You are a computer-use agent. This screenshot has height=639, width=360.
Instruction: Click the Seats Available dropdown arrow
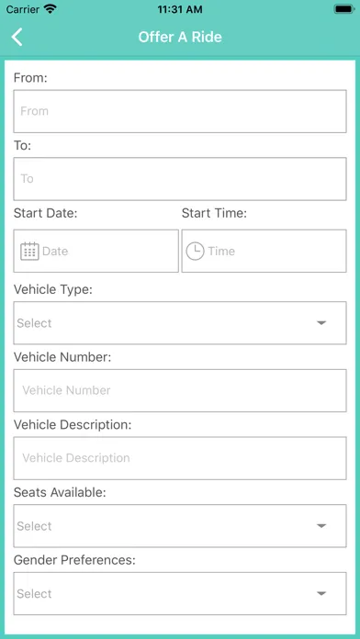click(x=321, y=526)
